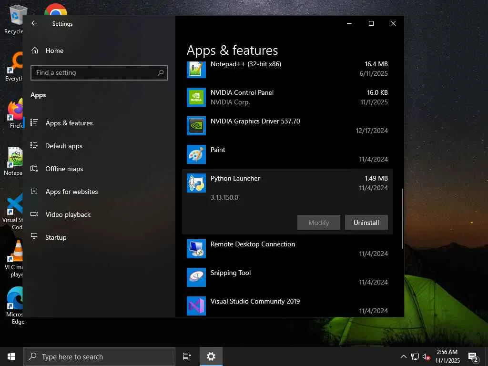The width and height of the screenshot is (488, 366).
Task: Open the Windows Start menu
Action: (11, 356)
